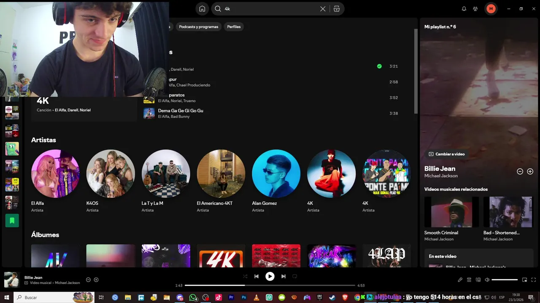Select Podcasts y programas filter chip
This screenshot has width=540, height=303.
[x=199, y=27]
